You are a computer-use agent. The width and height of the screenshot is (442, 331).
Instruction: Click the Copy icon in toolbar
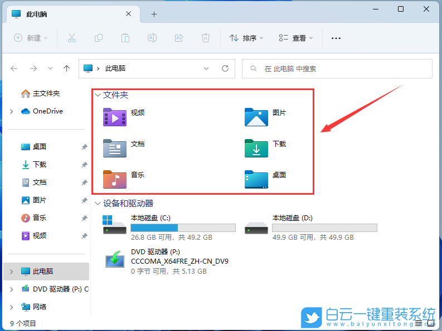click(x=99, y=38)
